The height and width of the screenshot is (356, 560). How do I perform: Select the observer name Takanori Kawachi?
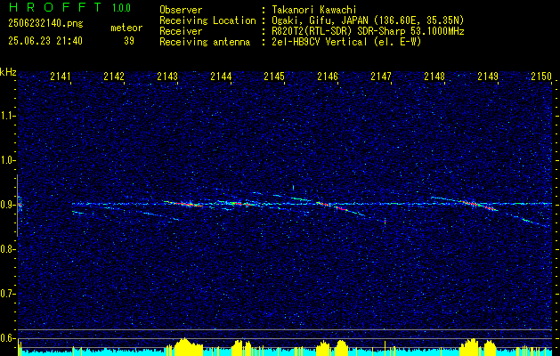click(x=313, y=10)
